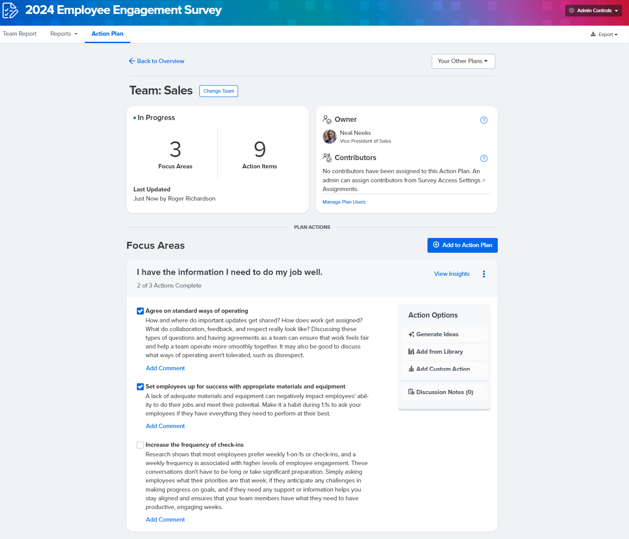Click the help icon beside Contributors

tap(483, 158)
